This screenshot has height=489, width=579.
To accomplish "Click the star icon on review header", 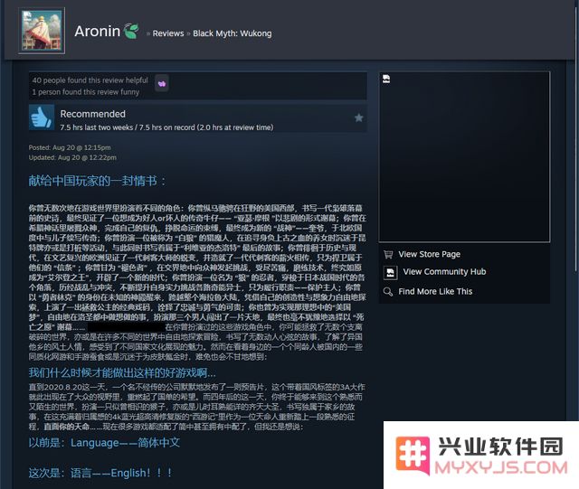I will click(358, 118).
